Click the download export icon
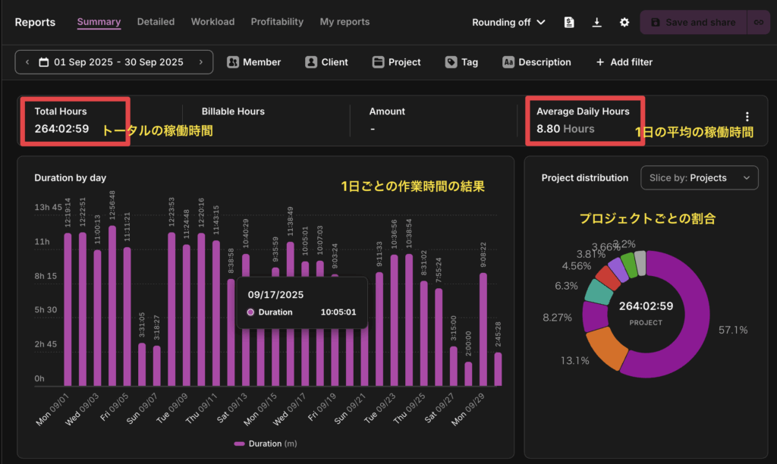Viewport: 777px width, 464px height. coord(597,23)
